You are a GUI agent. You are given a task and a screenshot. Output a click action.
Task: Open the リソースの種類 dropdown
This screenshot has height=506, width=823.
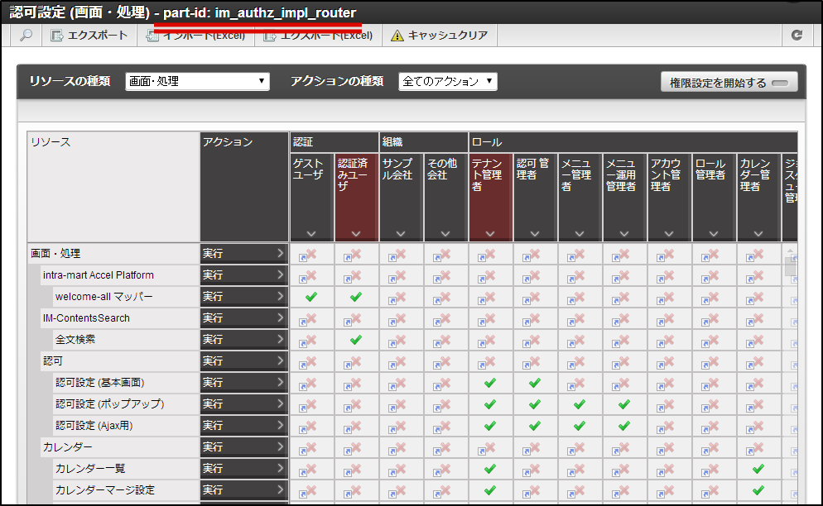pos(195,81)
